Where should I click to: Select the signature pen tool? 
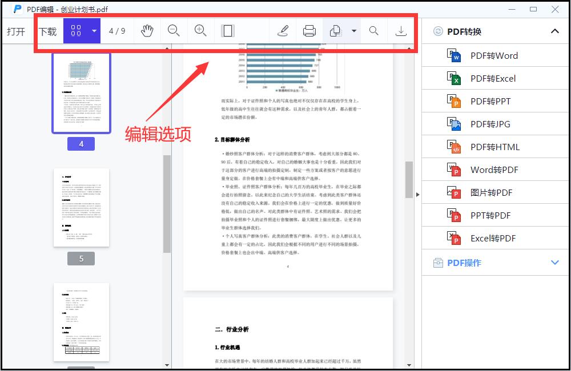click(283, 31)
